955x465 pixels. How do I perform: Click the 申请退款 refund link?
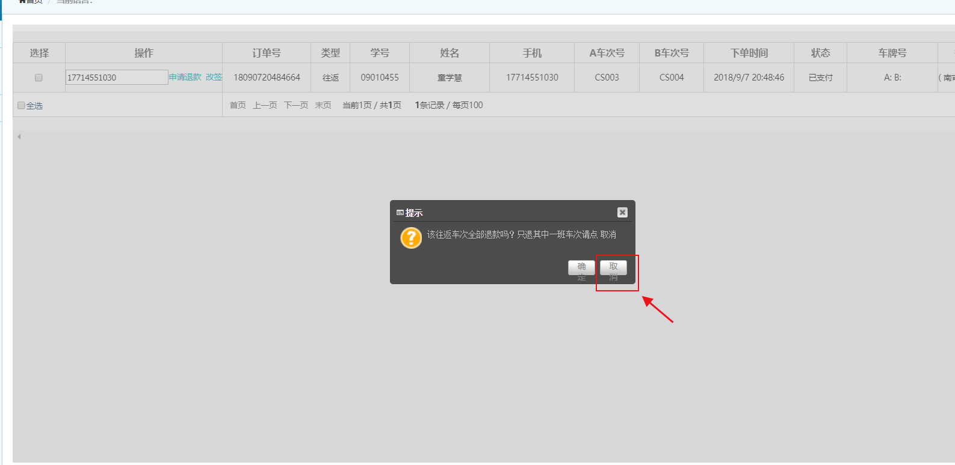pos(185,77)
